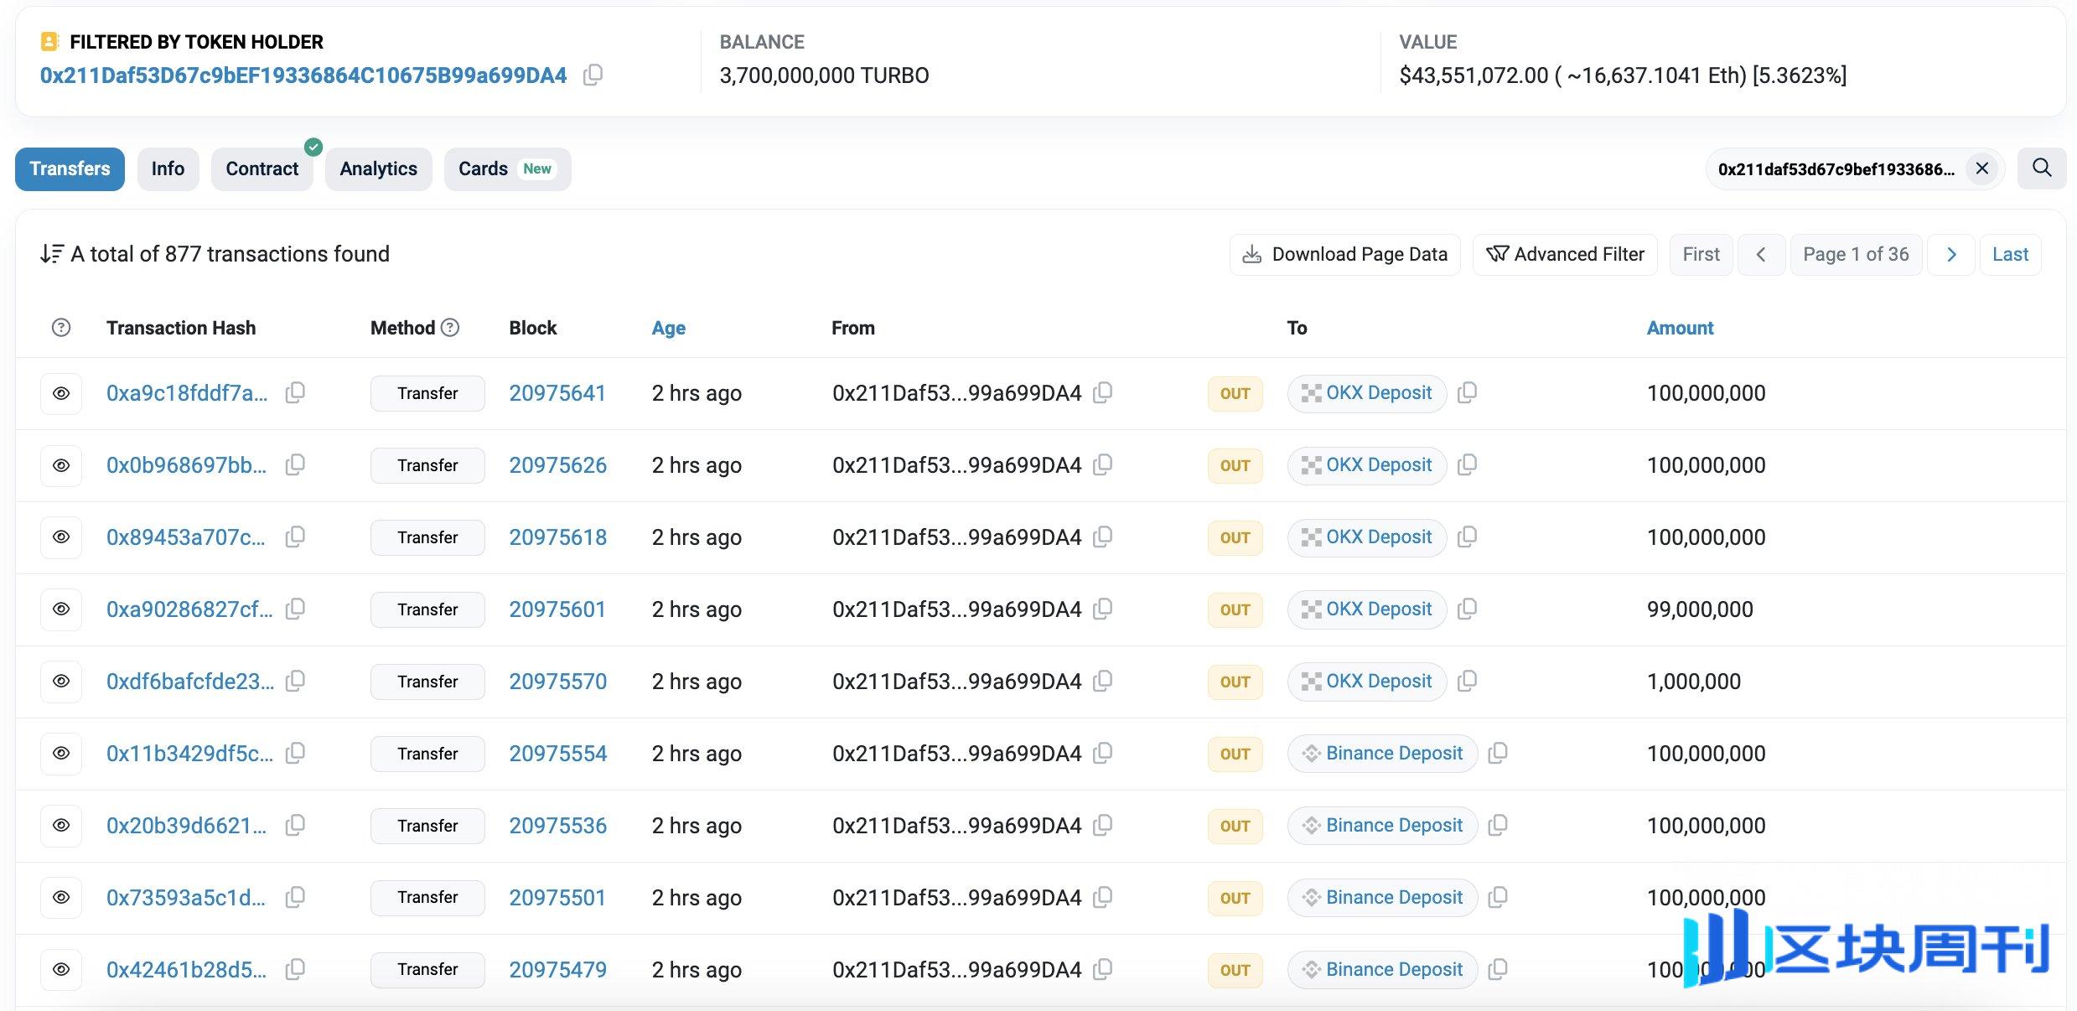Image resolution: width=2077 pixels, height=1011 pixels.
Task: Open the Contract tab
Action: click(262, 168)
